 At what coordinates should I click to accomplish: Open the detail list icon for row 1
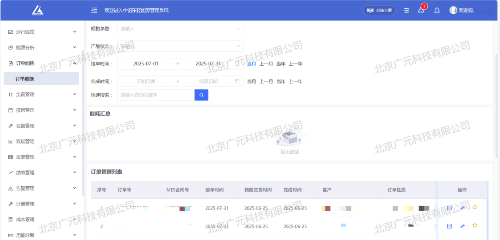pos(450,208)
